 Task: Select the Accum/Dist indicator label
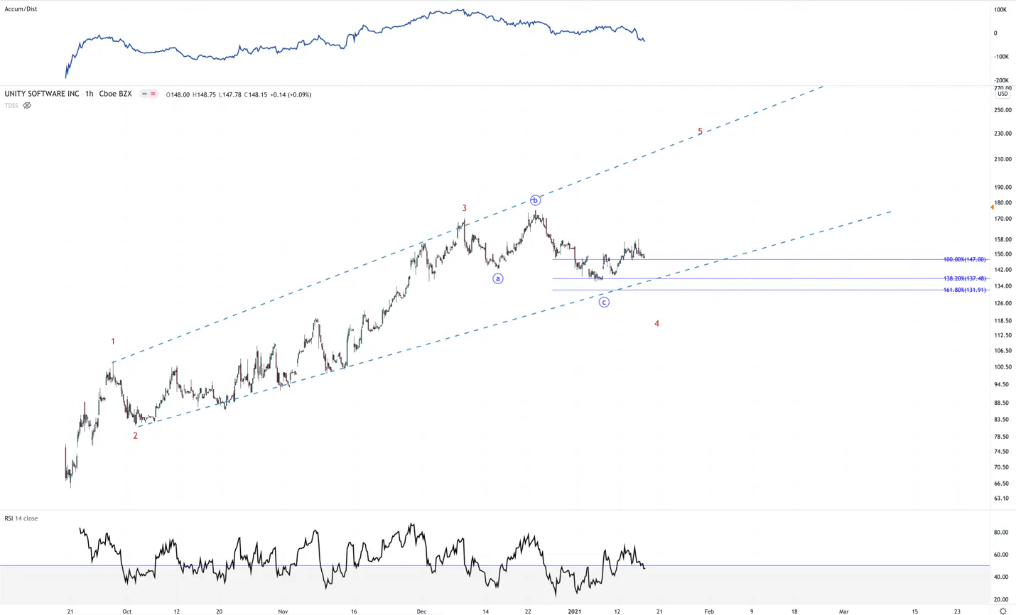tap(21, 9)
